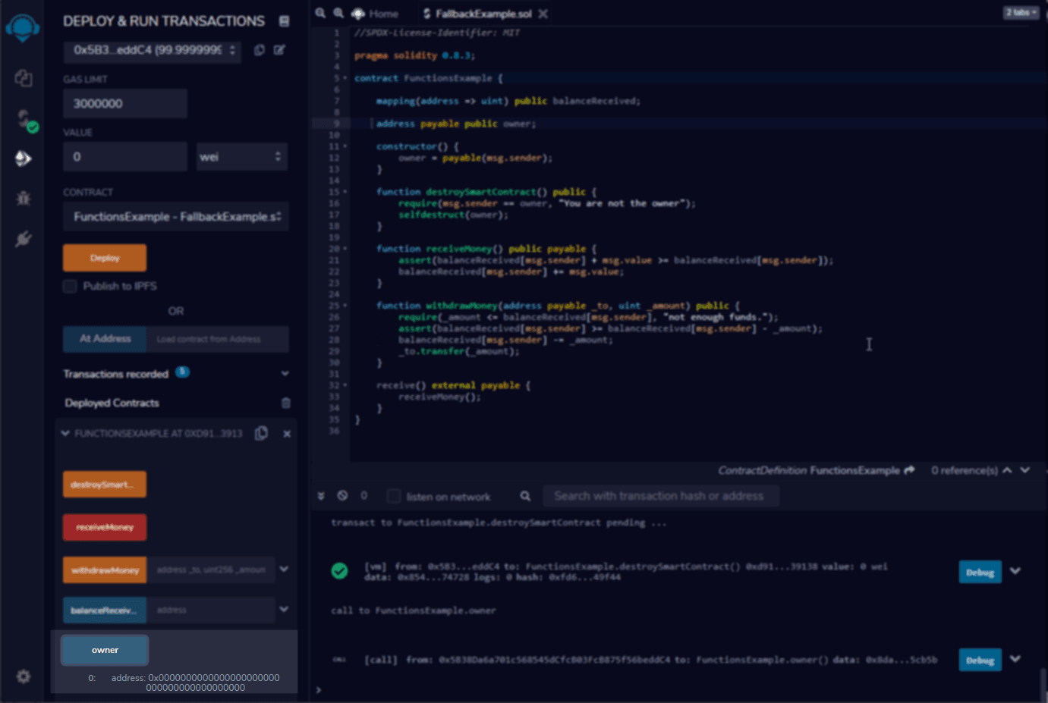
Task: Open the File explorers sidebar icon
Action: (24, 78)
